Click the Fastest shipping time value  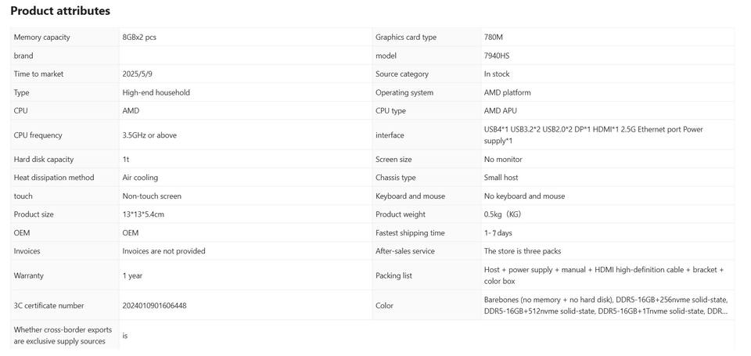coord(498,232)
